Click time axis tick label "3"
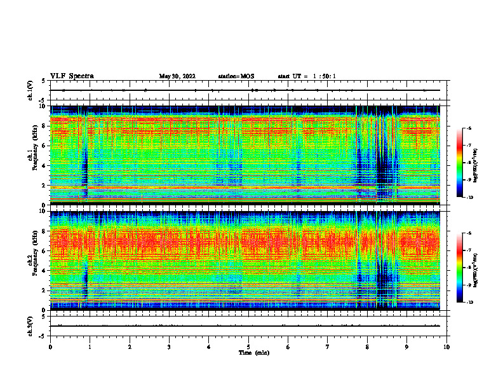Screen dimensions: 503x389 169,347
